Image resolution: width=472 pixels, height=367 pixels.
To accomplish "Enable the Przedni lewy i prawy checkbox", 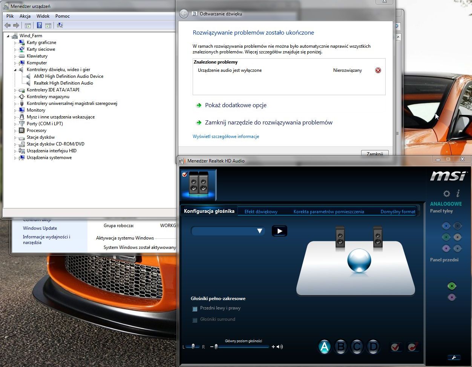I will [x=195, y=309].
